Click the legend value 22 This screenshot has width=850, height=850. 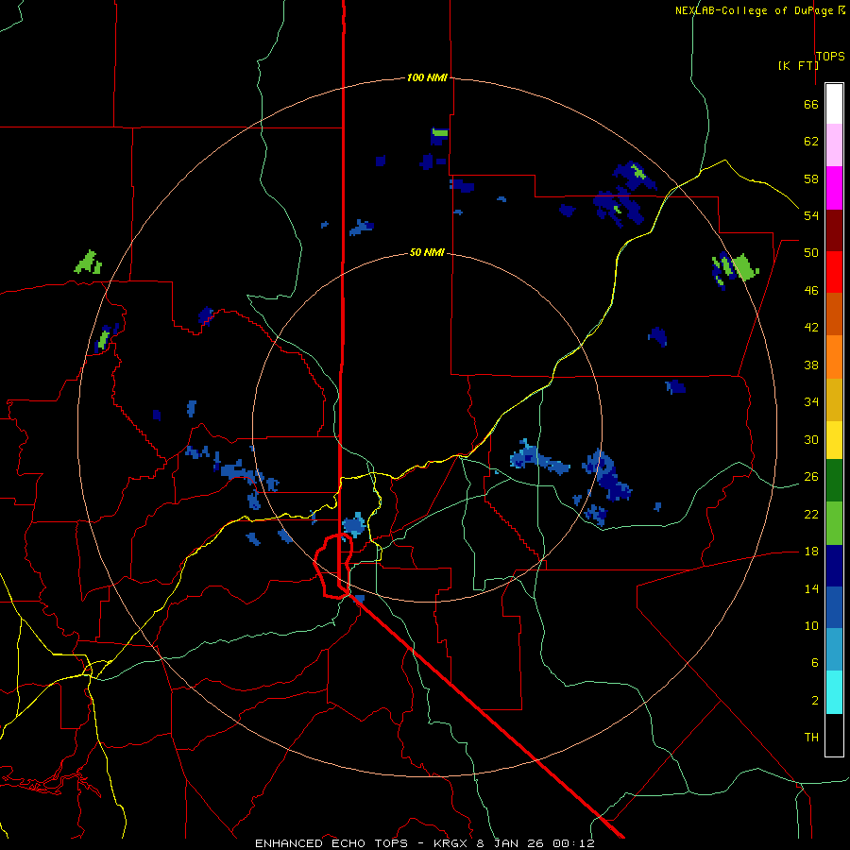[x=811, y=514]
